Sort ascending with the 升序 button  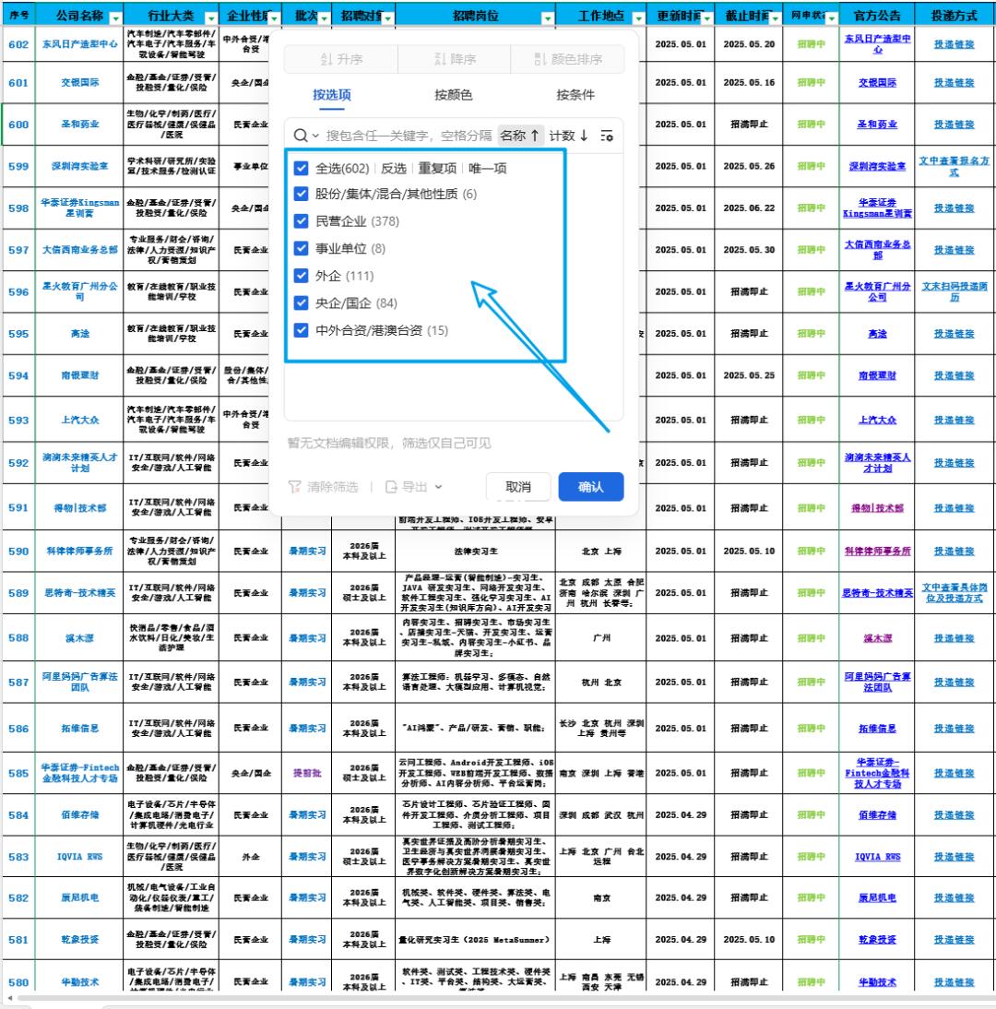pos(341,59)
